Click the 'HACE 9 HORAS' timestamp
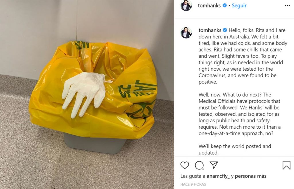294x189 pixels. pyautogui.click(x=193, y=184)
